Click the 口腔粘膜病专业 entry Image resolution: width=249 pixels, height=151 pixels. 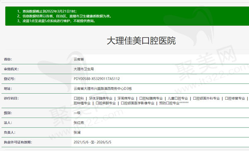[151, 98]
